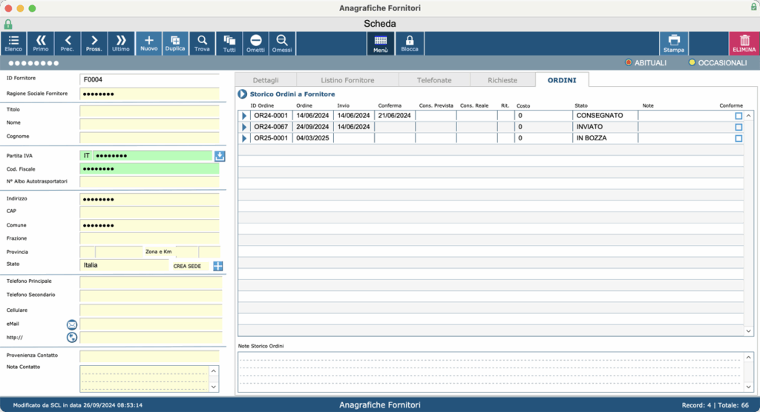The height and width of the screenshot is (412, 760).
Task: Open the Trova search tool
Action: (202, 43)
